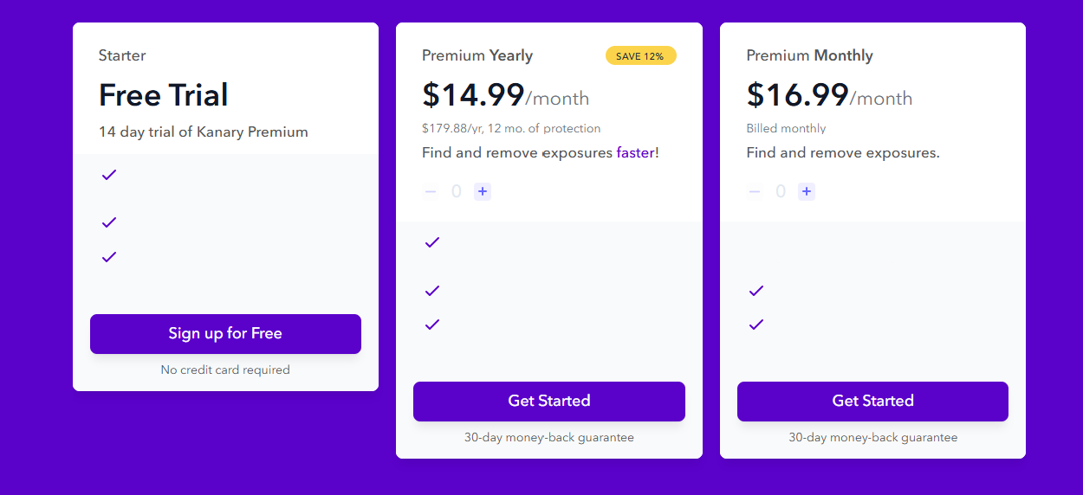Click the quantity value in Premium Yearly

[x=457, y=191]
